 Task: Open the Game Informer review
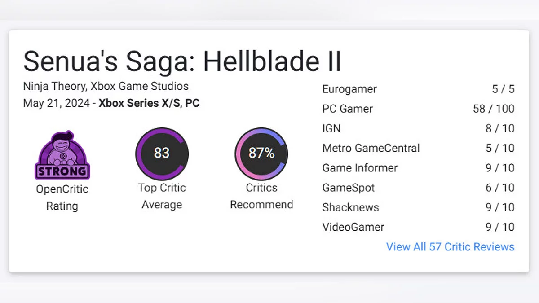(x=360, y=168)
